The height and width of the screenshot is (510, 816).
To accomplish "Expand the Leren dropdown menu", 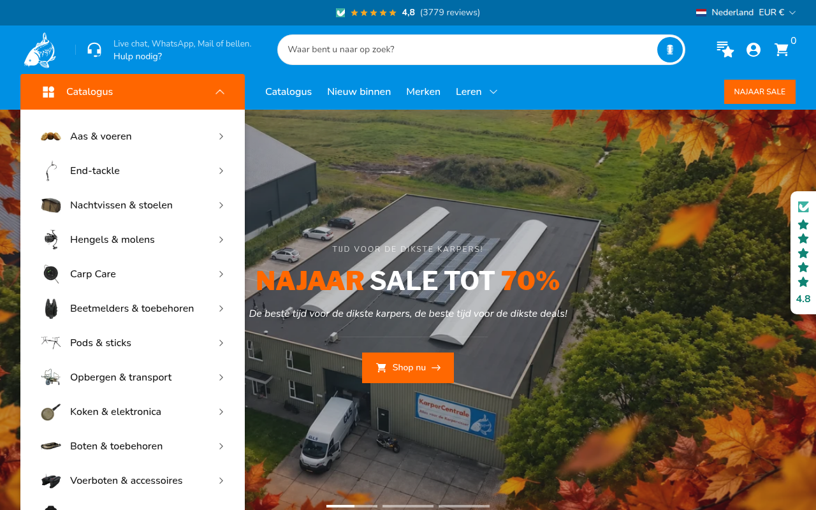I will coord(476,92).
